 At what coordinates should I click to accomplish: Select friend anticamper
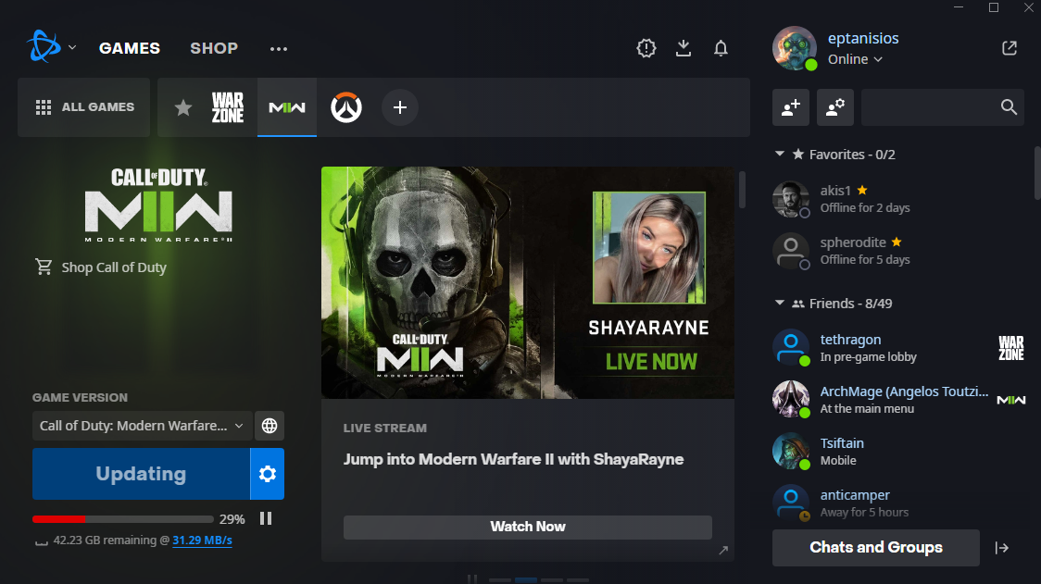pos(899,503)
